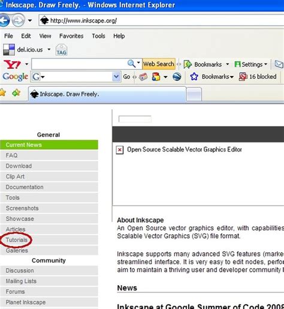Click the del.icio.us checkered icon
The image size is (284, 309).
(x=9, y=50)
